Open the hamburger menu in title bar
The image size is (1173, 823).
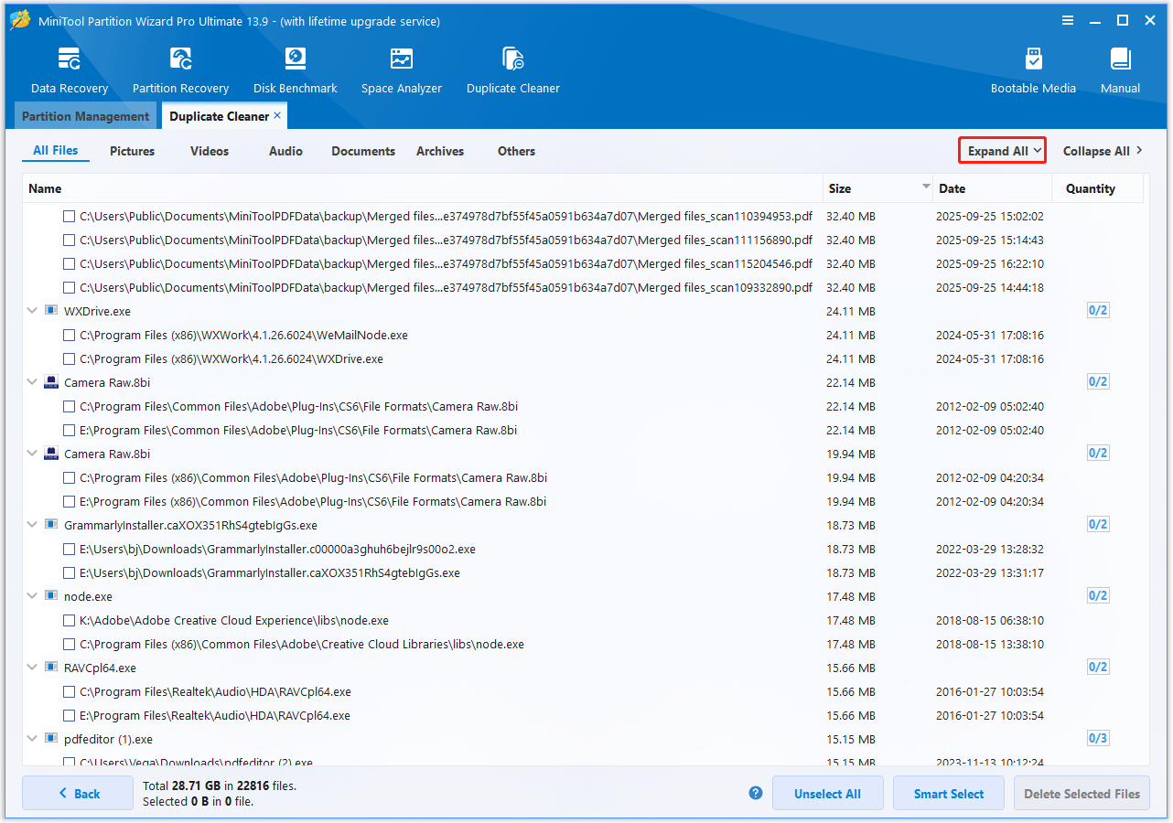(1068, 20)
